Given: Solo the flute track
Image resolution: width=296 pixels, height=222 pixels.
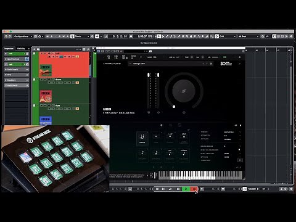Looking at the screenshot, I should [46, 105].
